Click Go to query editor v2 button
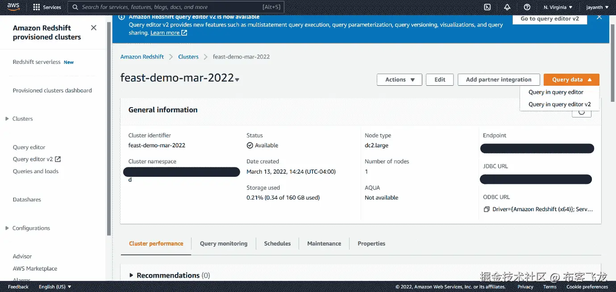Viewport: 616px width, 292px height. 549,19
